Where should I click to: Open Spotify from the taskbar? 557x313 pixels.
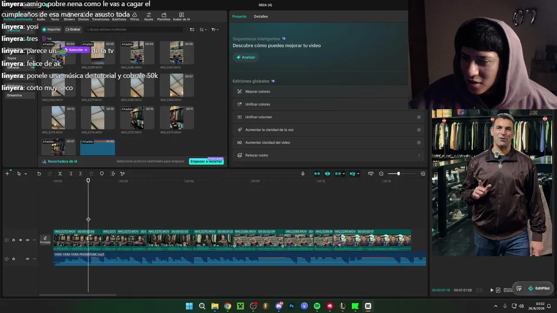tap(317, 306)
